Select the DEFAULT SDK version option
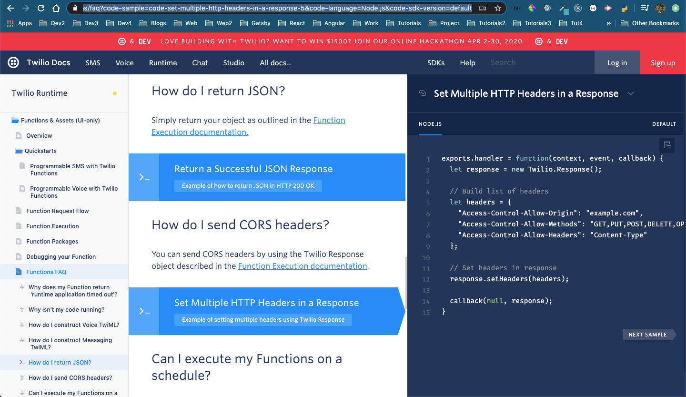686x397 pixels. pyautogui.click(x=664, y=124)
